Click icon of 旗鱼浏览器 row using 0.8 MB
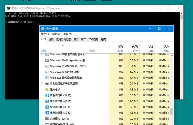This screenshot has height=125, width=193. tap(47, 95)
